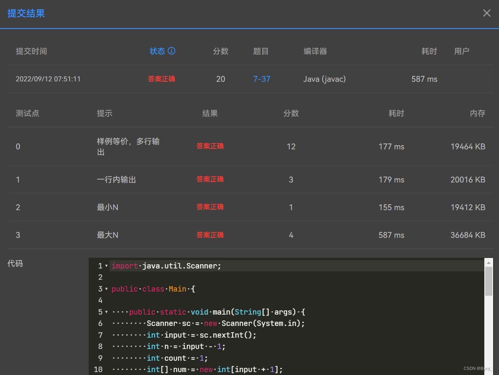Select the 状态 column header
Image resolution: width=499 pixels, height=375 pixels.
(x=158, y=50)
